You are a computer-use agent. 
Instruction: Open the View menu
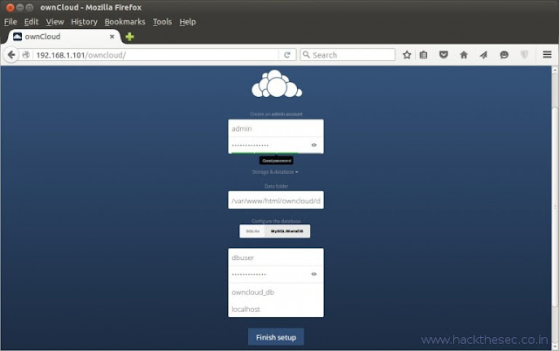[55, 22]
